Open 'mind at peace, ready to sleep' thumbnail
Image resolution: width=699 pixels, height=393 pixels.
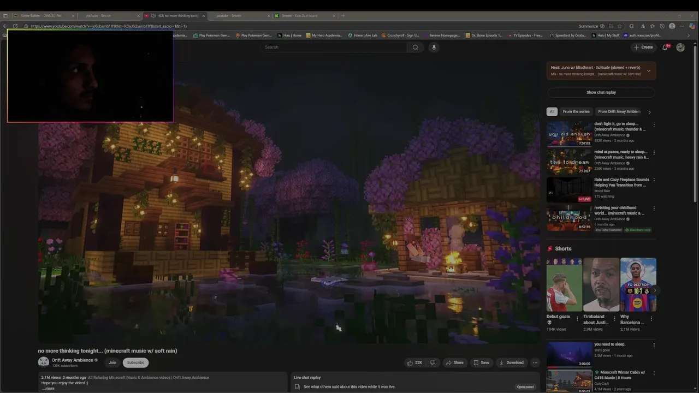pos(569,162)
